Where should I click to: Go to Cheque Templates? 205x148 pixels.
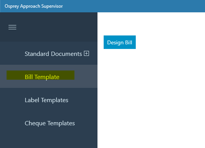pyautogui.click(x=49, y=123)
